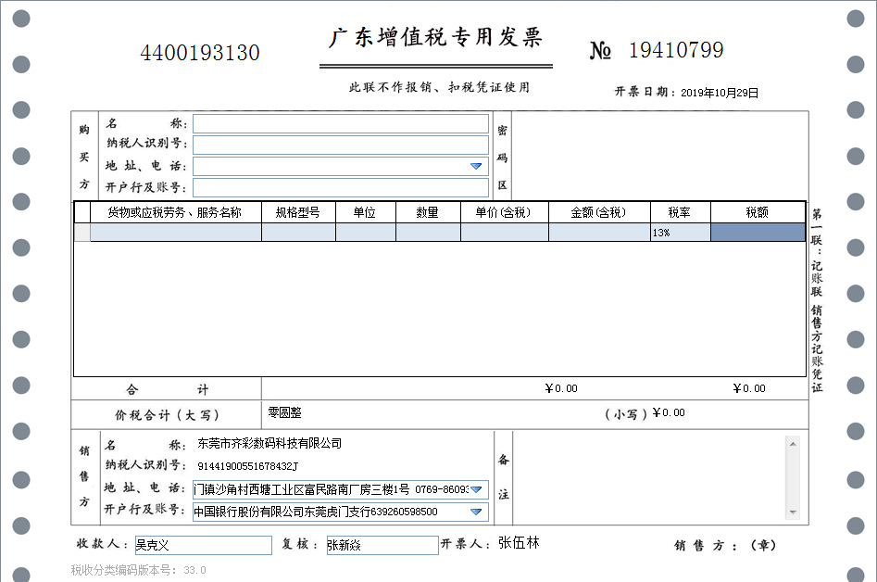Click the remarks scrollbar up arrow

tap(793, 444)
